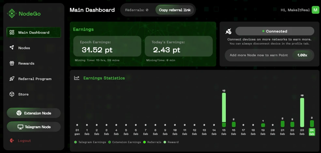Click the Connected status pill
The width and height of the screenshot is (321, 153).
(275, 31)
